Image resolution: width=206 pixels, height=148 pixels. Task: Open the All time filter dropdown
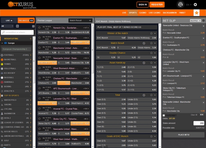[7, 26]
